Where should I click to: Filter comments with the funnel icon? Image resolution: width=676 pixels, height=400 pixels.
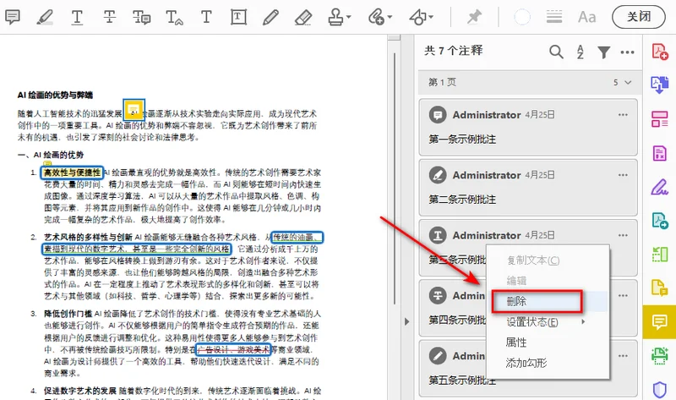[x=604, y=52]
